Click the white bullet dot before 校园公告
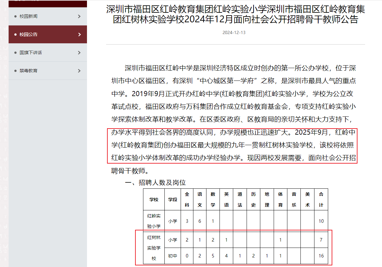The width and height of the screenshot is (382, 267). (15, 34)
